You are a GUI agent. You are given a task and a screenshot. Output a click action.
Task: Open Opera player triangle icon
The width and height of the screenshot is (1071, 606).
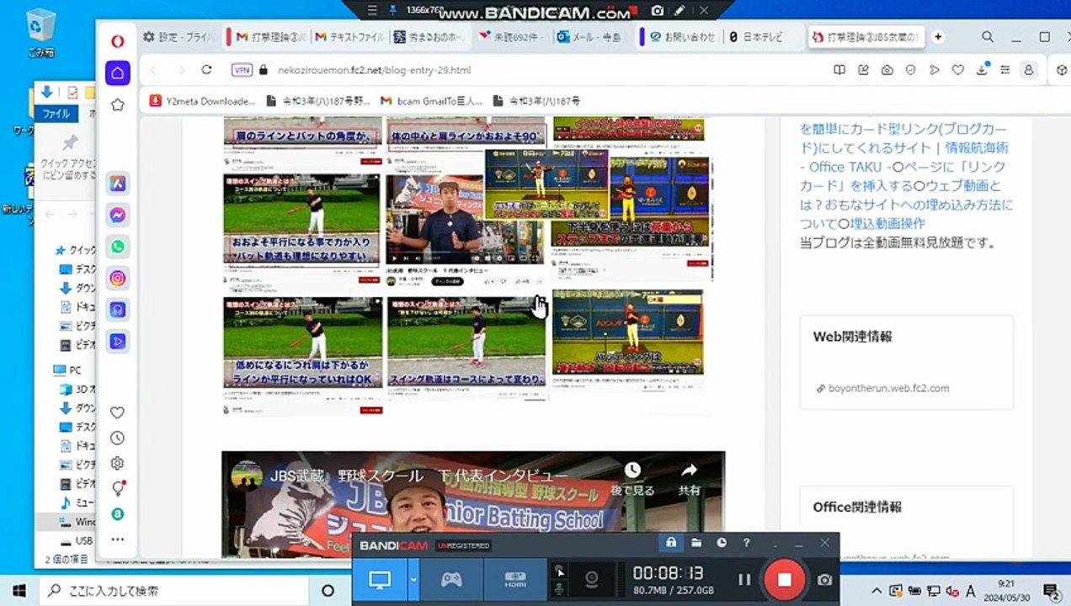coord(934,70)
